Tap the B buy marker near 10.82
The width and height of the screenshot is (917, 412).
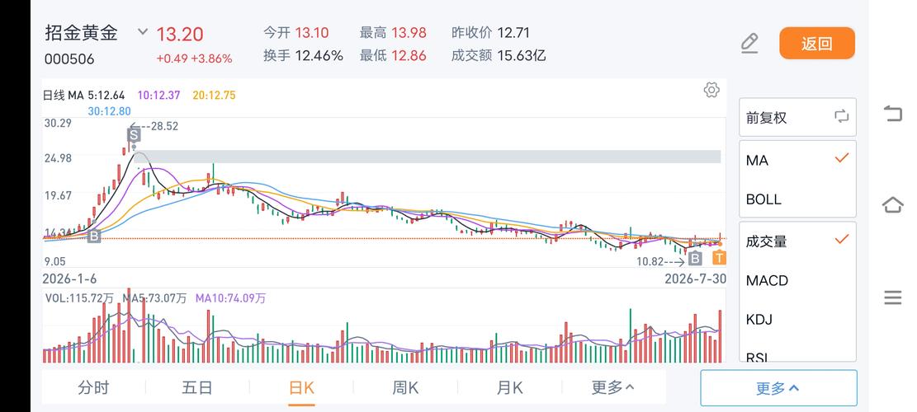[x=695, y=259]
